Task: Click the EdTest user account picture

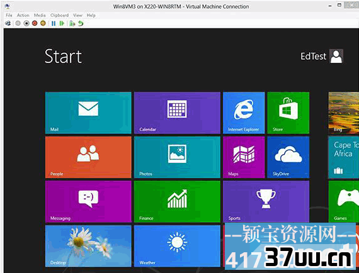Action: (336, 56)
